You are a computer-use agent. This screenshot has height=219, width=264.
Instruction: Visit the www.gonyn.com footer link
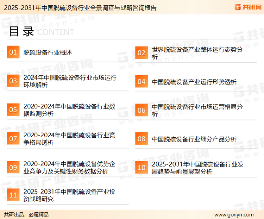234,215
